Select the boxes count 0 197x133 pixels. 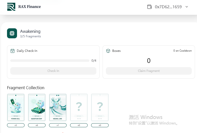click(x=149, y=61)
